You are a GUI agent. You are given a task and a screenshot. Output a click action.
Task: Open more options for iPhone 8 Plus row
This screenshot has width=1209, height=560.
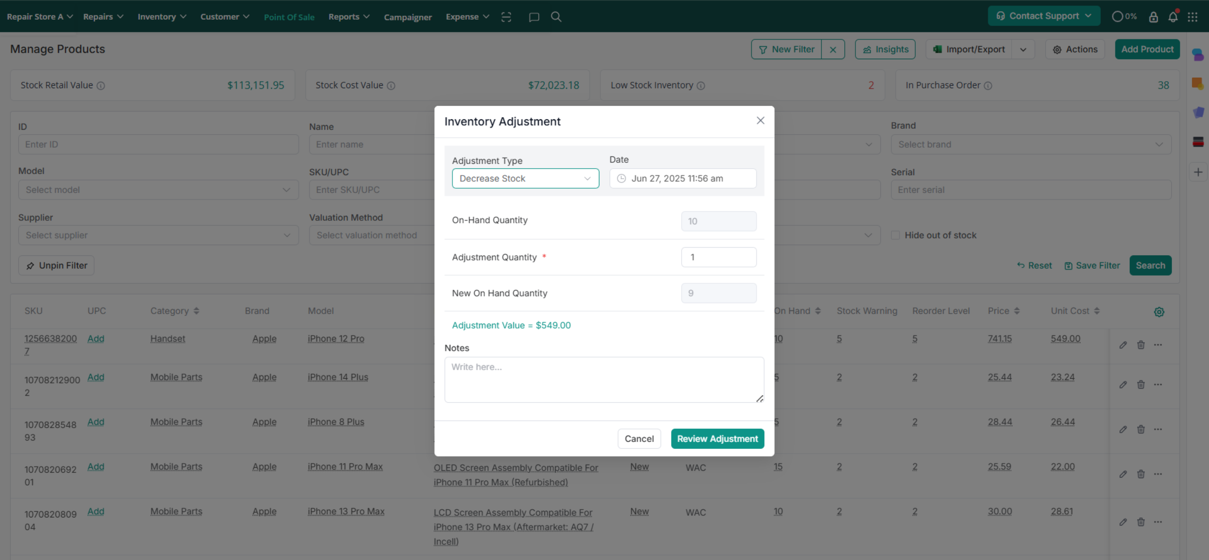click(x=1158, y=430)
